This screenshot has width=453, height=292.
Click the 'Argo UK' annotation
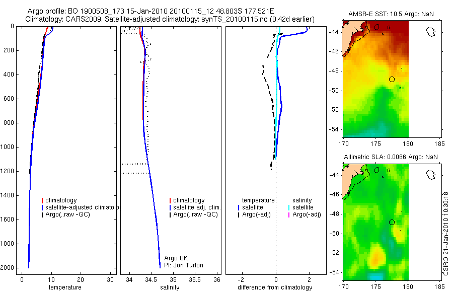[176, 258]
